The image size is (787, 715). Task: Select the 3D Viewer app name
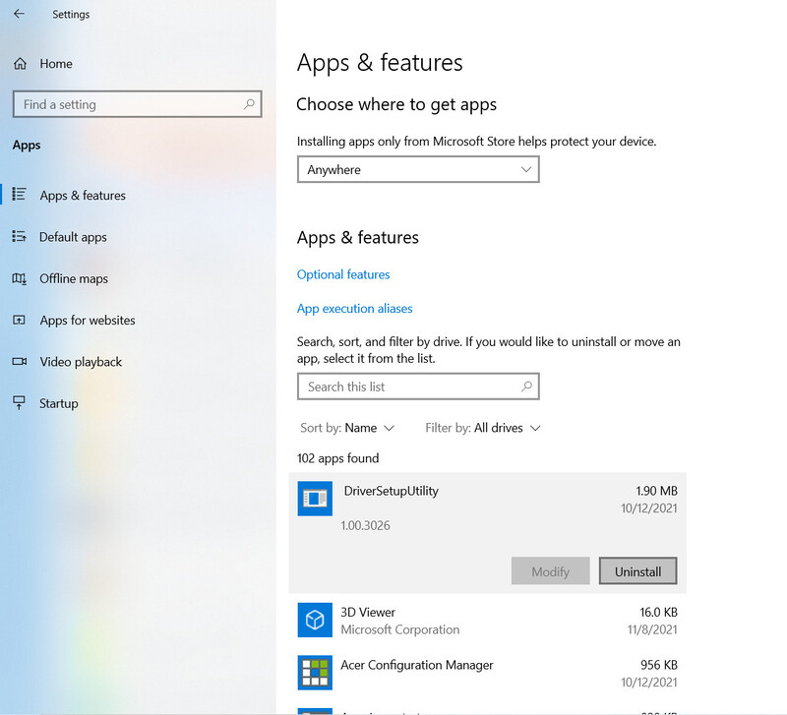368,612
